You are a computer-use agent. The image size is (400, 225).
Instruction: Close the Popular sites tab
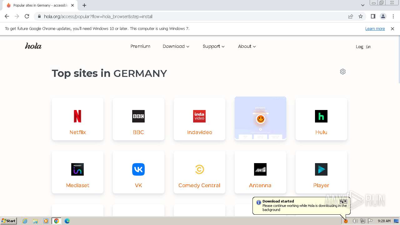pyautogui.click(x=72, y=5)
